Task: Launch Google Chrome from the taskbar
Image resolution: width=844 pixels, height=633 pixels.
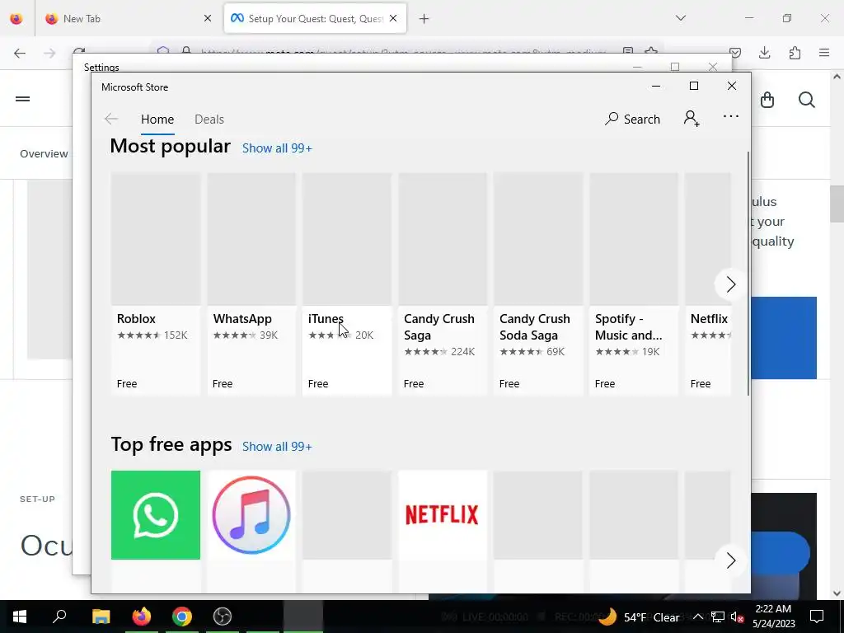Action: pyautogui.click(x=182, y=617)
